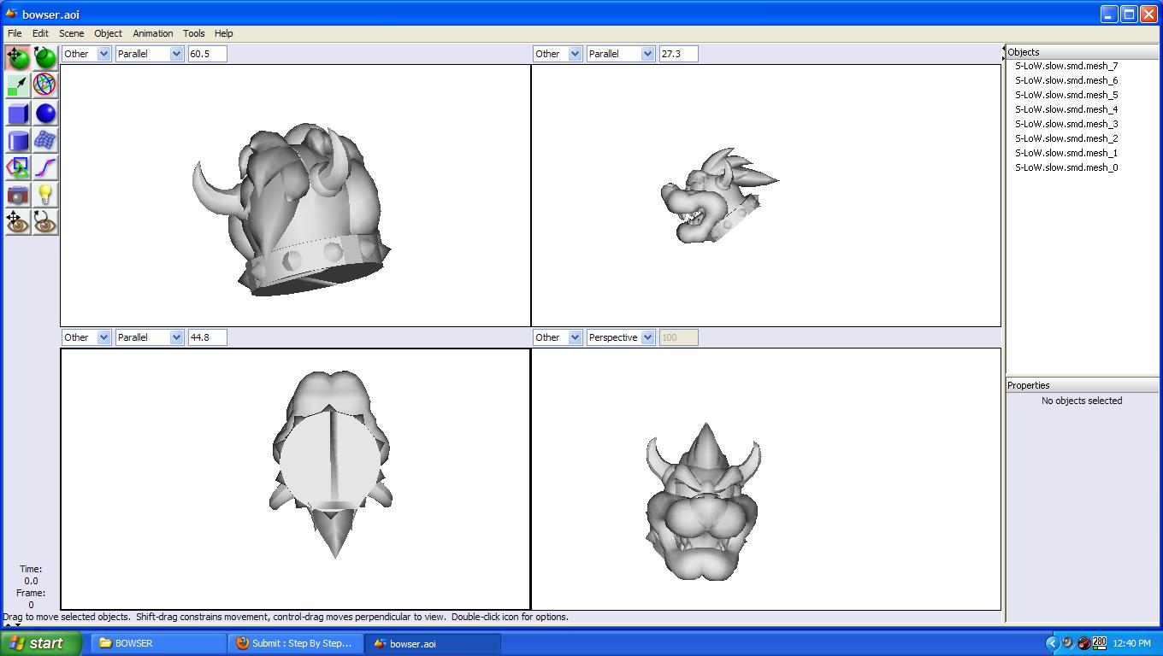Open the bottom-left viewport 'Other' view dropdown
The height and width of the screenshot is (656, 1163).
[x=86, y=337]
